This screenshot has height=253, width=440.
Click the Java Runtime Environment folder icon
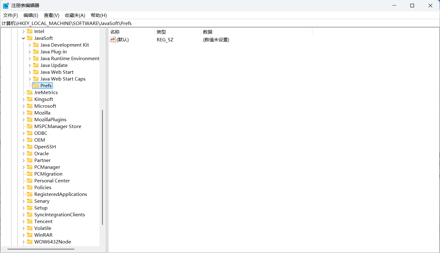tap(36, 58)
